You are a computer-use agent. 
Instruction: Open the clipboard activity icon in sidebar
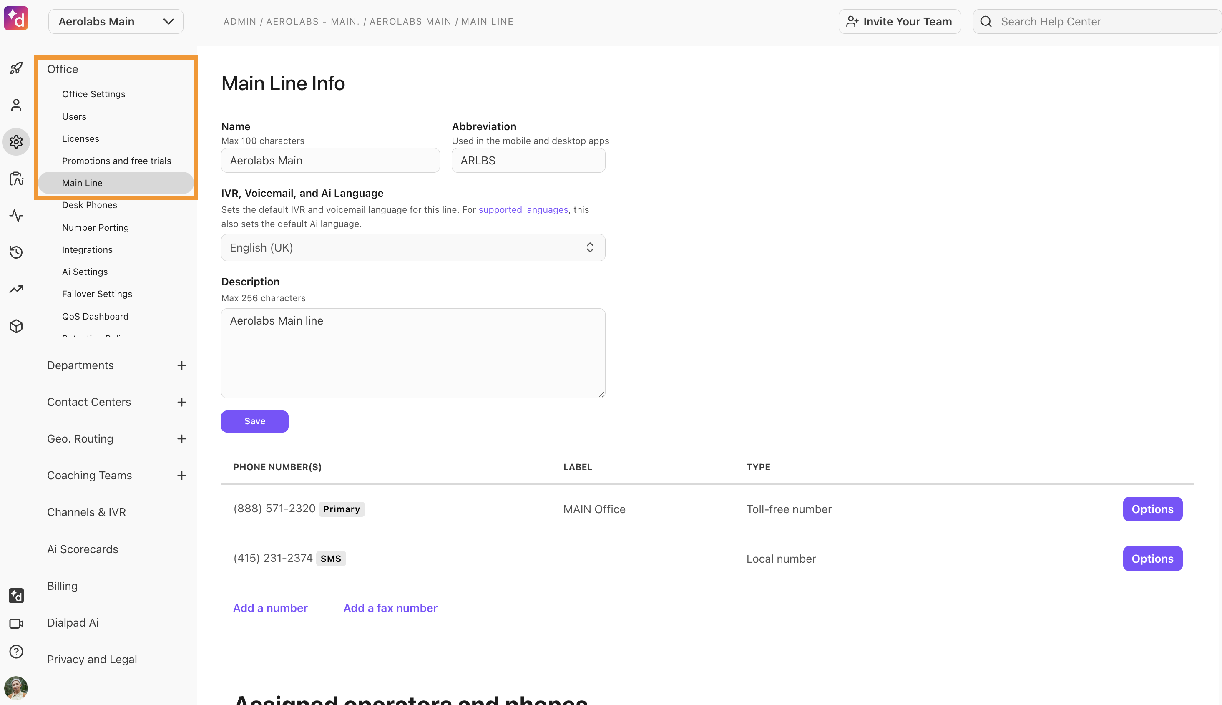16,179
